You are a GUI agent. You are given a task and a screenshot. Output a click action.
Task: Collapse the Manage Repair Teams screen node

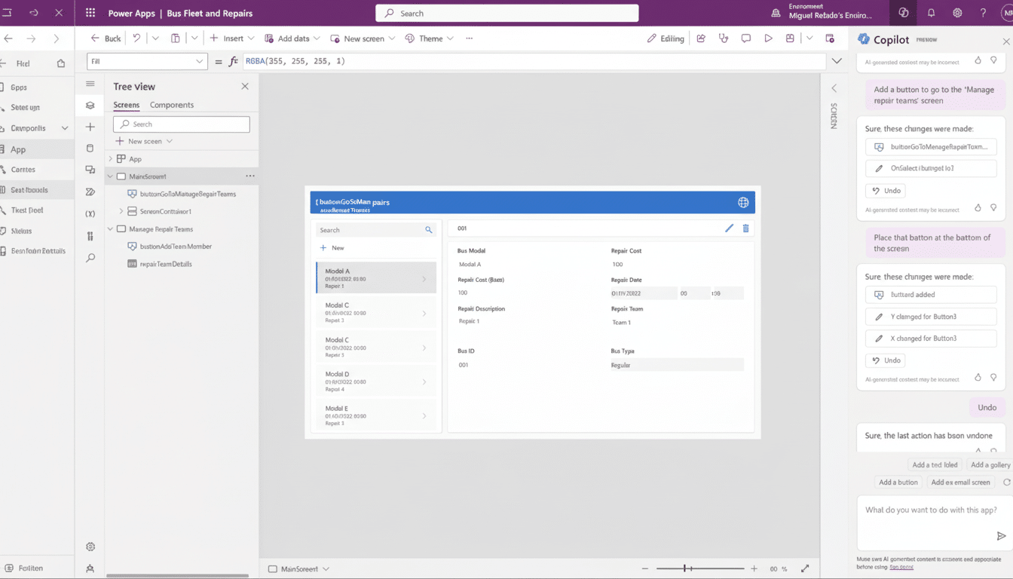coord(110,229)
